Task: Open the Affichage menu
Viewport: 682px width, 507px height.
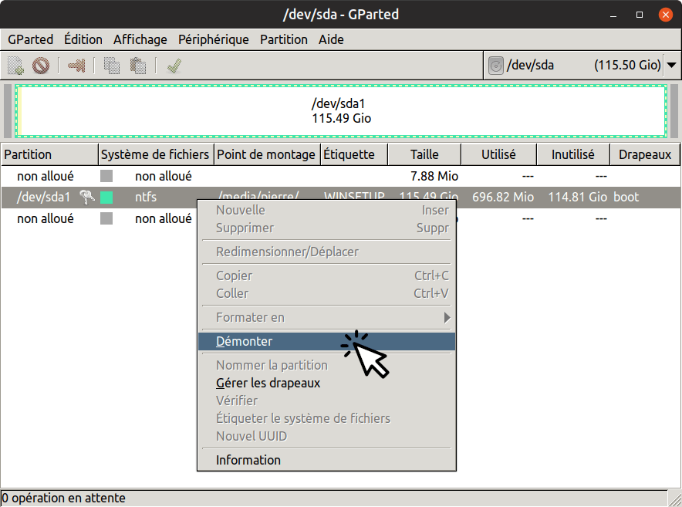Action: click(x=140, y=39)
